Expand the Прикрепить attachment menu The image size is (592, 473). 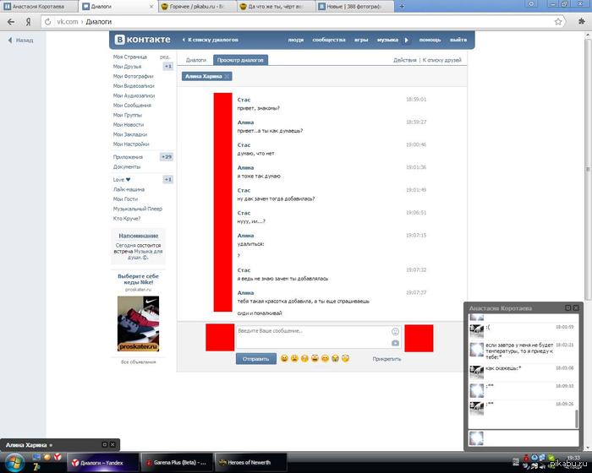(386, 359)
